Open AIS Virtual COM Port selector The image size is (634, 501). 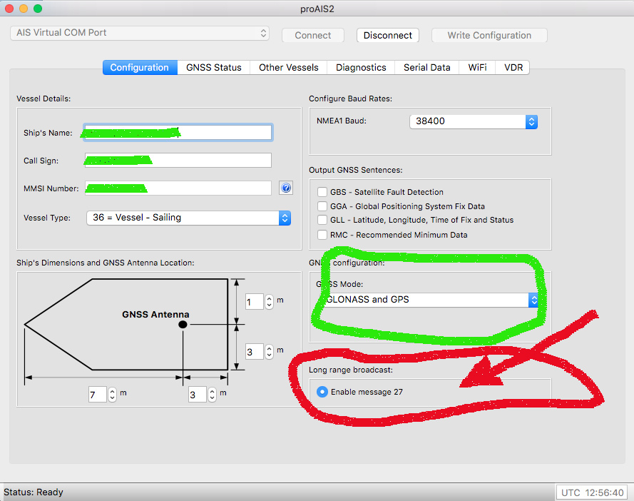click(140, 34)
